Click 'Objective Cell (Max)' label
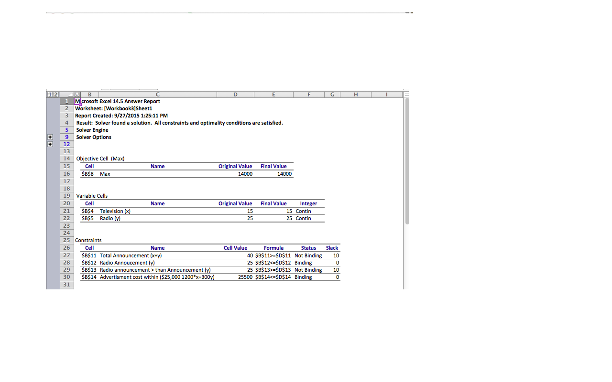The width and height of the screenshot is (612, 382). click(x=100, y=159)
